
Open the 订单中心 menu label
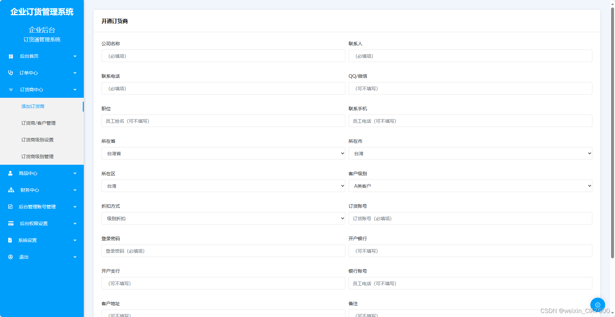pyautogui.click(x=29, y=73)
